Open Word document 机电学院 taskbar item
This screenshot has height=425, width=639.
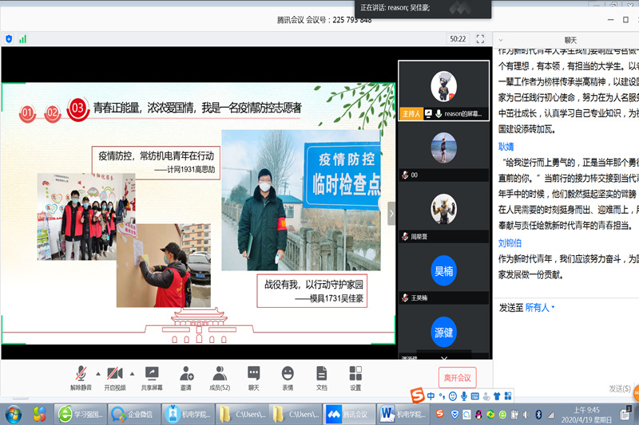click(x=403, y=415)
